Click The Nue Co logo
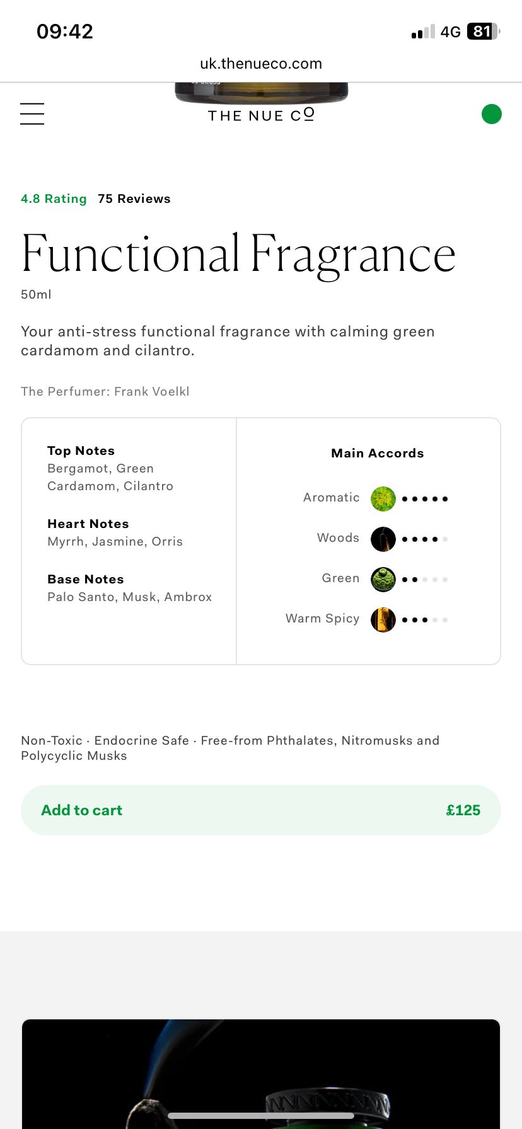522x1129 pixels. pyautogui.click(x=261, y=115)
